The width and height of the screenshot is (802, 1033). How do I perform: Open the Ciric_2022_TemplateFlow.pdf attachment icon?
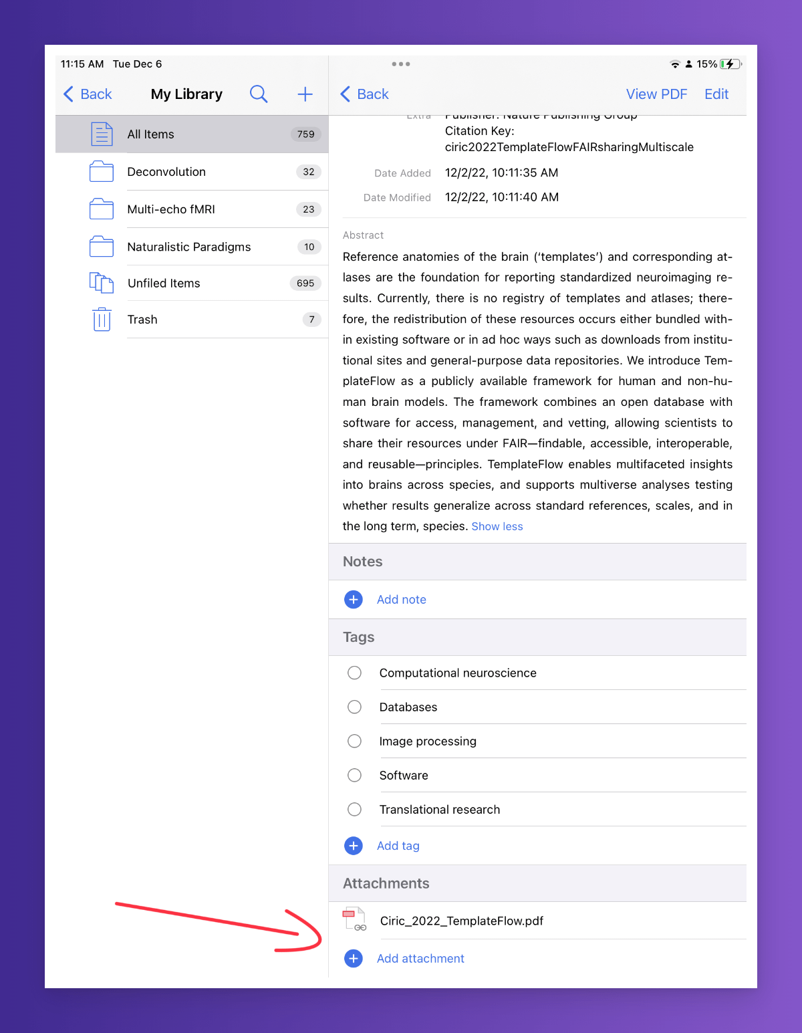pyautogui.click(x=354, y=919)
